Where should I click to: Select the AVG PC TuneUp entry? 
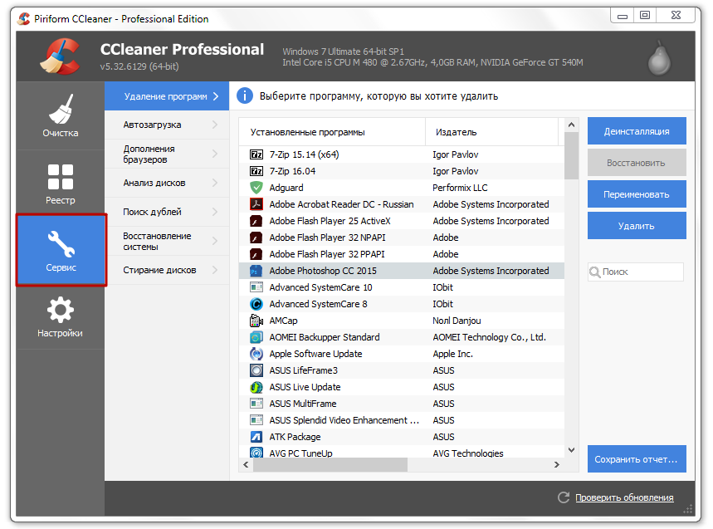tap(300, 453)
